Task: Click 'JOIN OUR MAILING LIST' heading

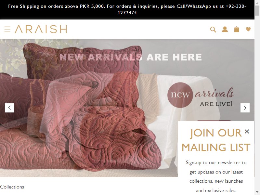Action: (x=216, y=140)
